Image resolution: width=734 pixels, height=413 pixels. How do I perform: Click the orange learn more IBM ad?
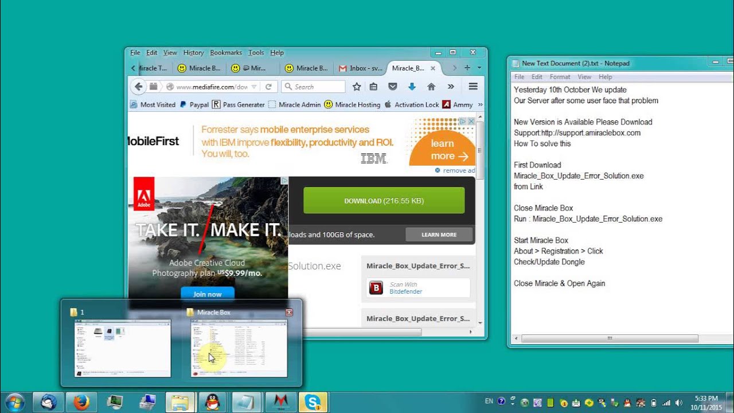pos(442,150)
